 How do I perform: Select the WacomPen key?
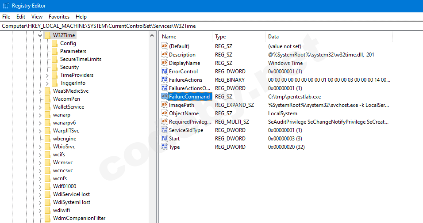(x=66, y=99)
